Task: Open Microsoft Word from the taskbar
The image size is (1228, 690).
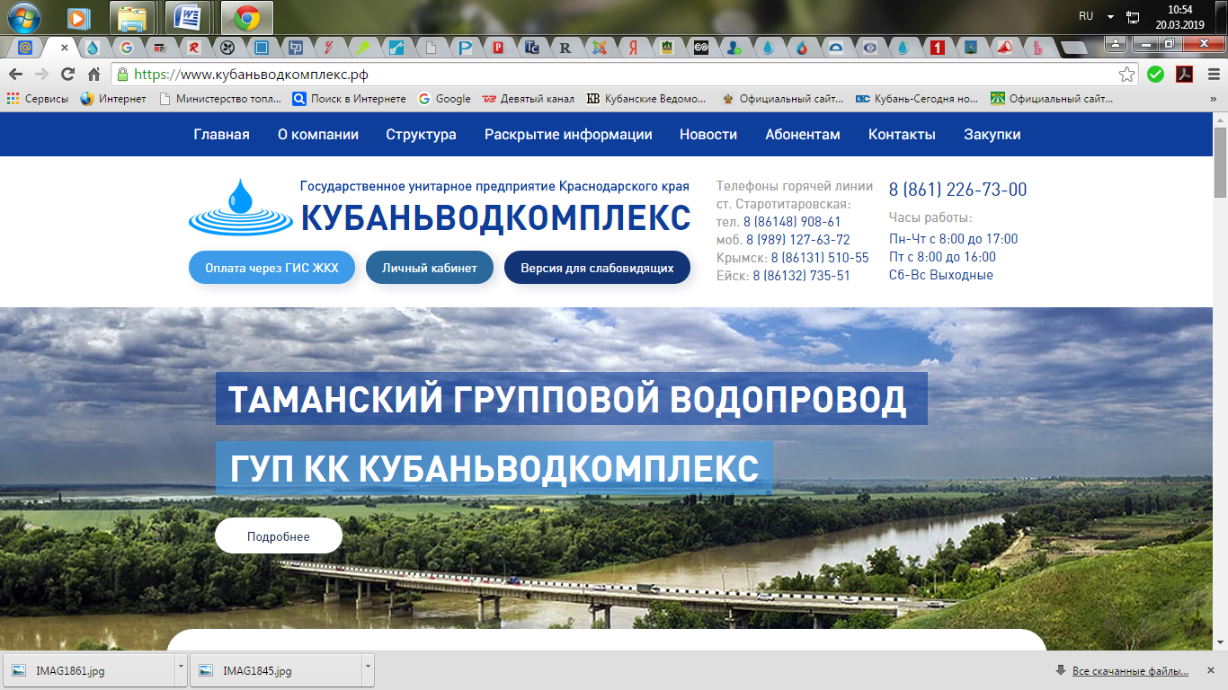Action: click(x=188, y=17)
